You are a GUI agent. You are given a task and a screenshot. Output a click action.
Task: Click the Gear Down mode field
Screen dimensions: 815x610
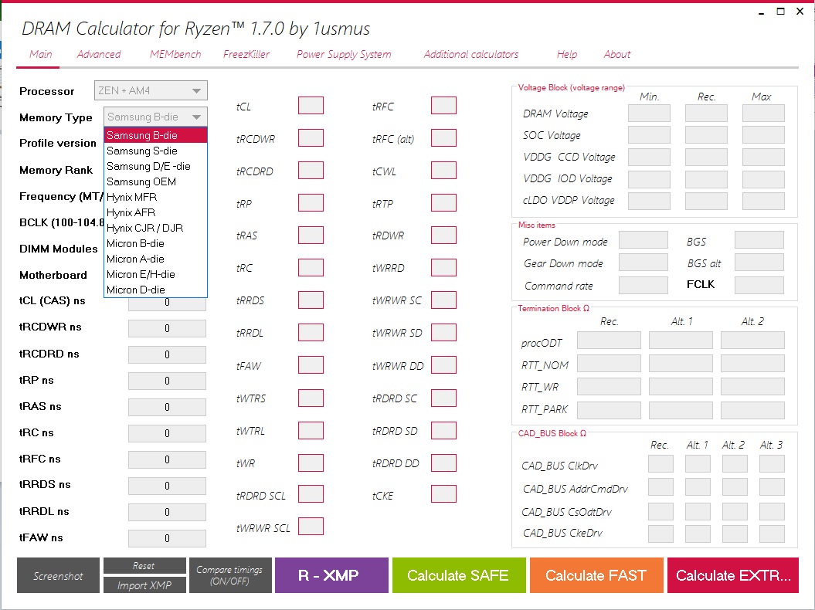(644, 263)
